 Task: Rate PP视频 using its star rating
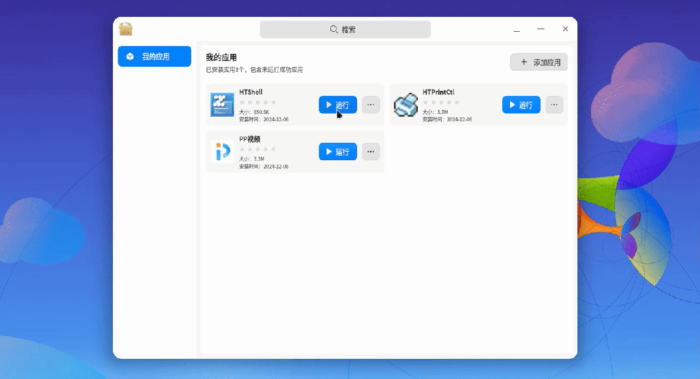click(258, 149)
